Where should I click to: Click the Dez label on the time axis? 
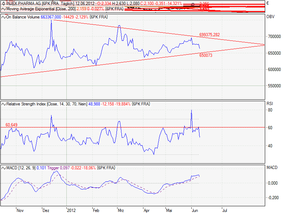point(46,211)
